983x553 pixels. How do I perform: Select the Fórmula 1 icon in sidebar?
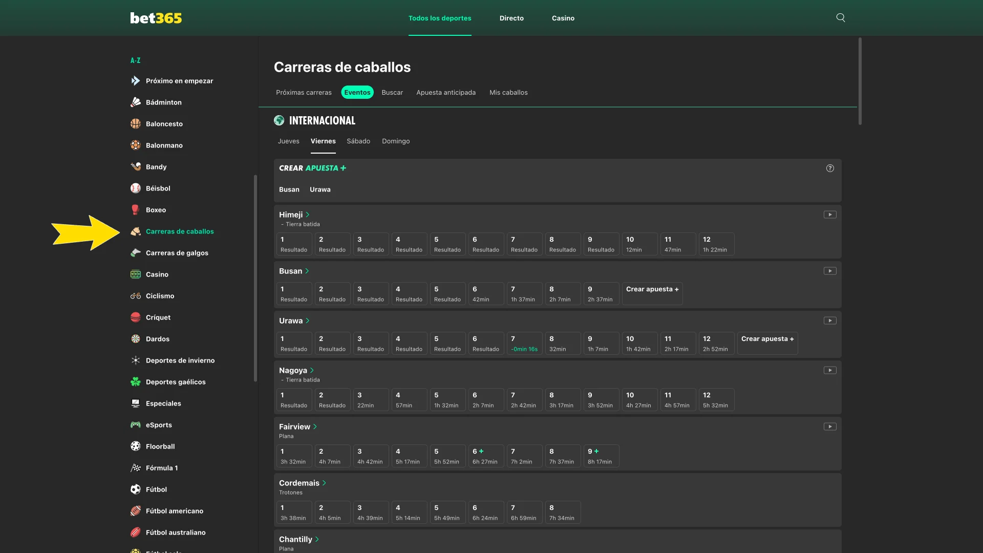coord(135,468)
